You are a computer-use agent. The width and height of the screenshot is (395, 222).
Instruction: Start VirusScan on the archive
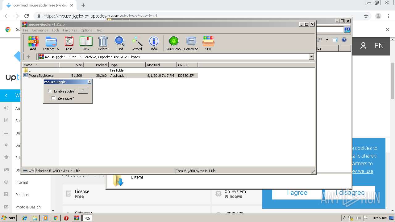[173, 43]
